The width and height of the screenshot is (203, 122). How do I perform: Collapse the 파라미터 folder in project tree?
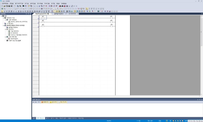click(x=5, y=29)
